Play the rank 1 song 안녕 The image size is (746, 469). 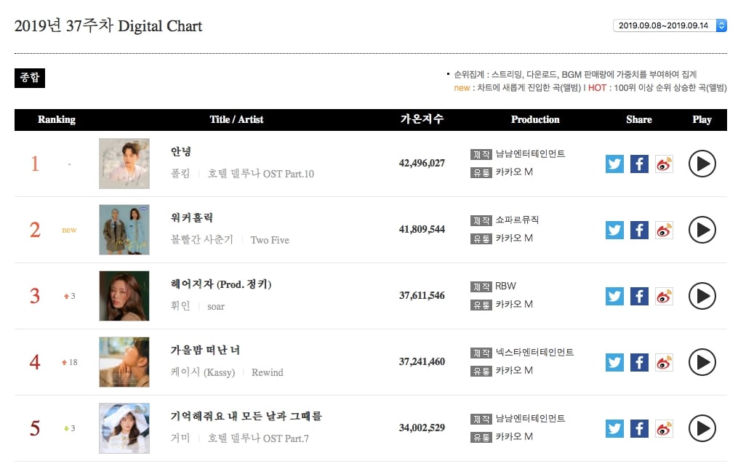[702, 164]
